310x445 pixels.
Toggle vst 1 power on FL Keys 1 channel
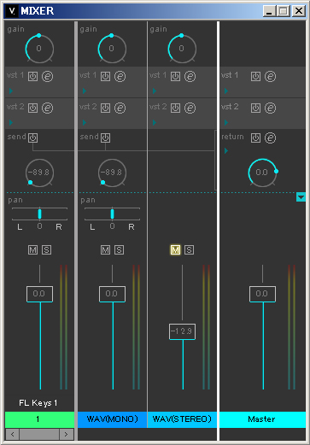point(32,76)
